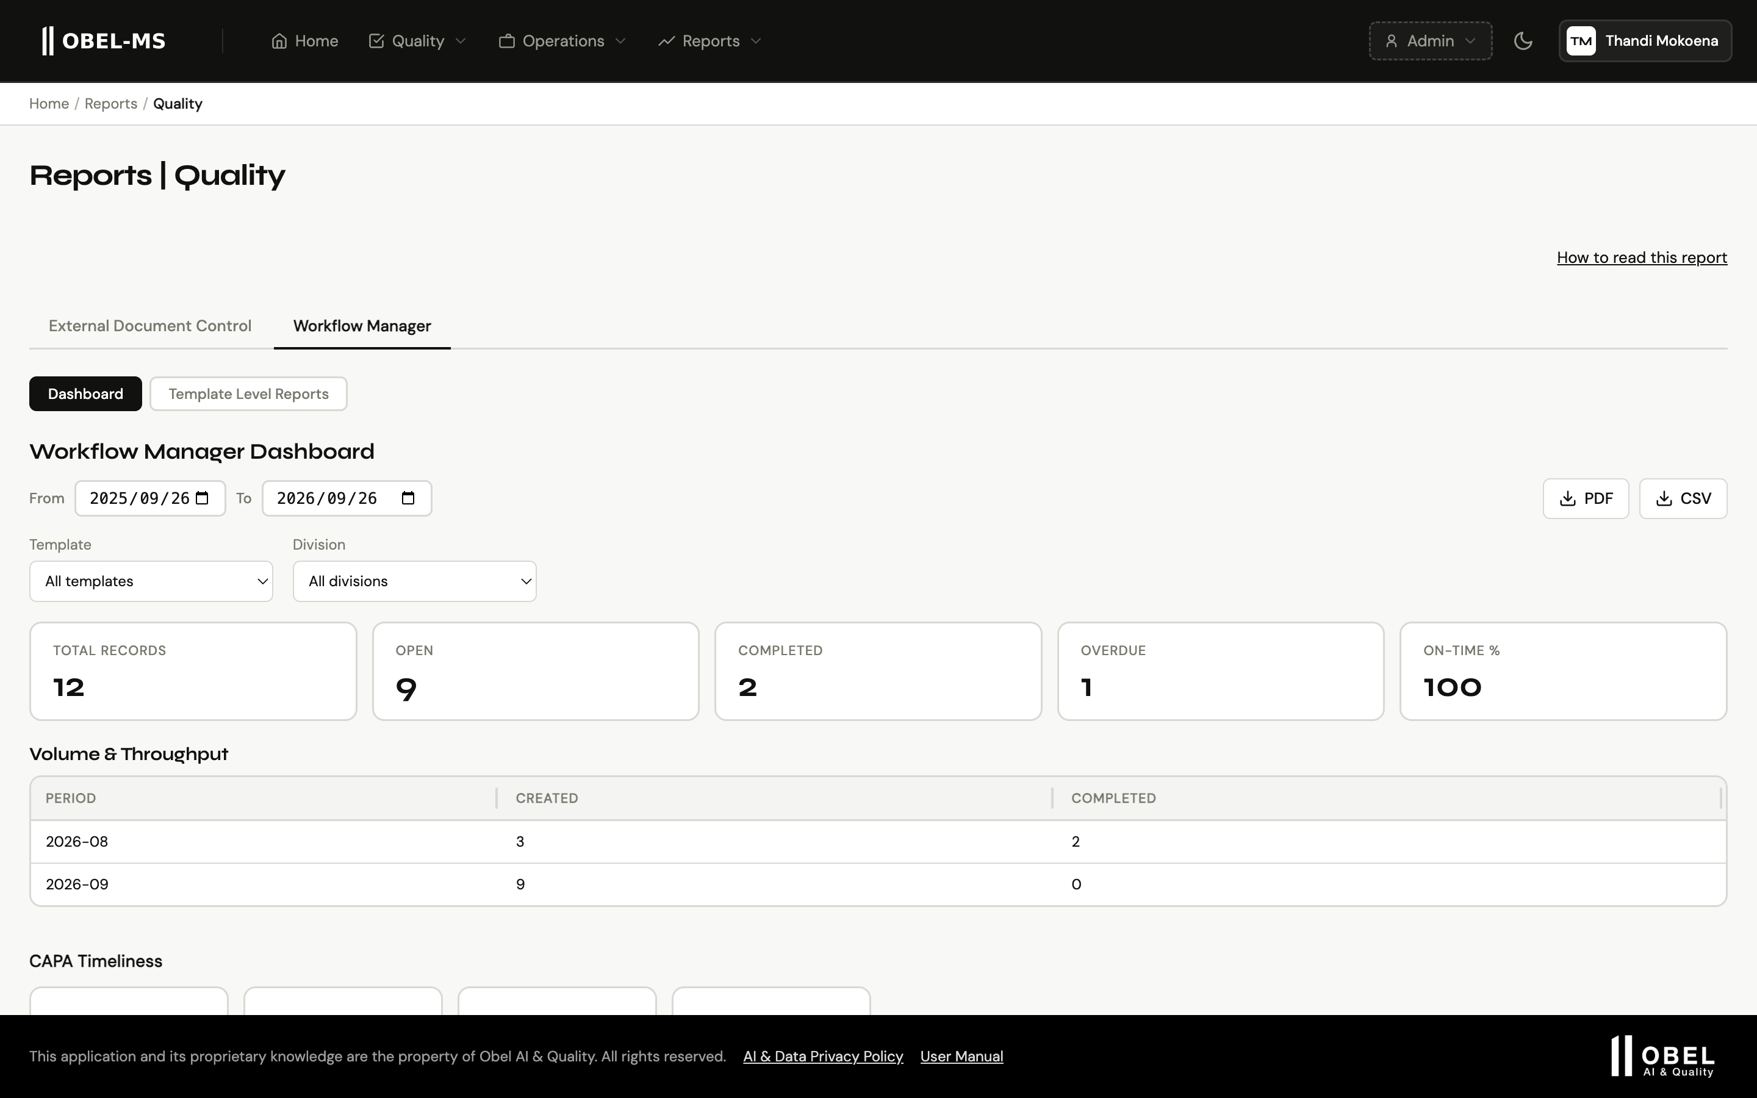
Task: Switch to External Document Control tab
Action: (x=150, y=326)
